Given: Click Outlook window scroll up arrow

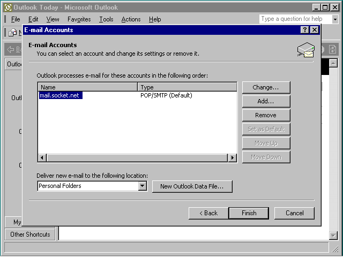Looking at the screenshot, I should pyautogui.click(x=333, y=64).
